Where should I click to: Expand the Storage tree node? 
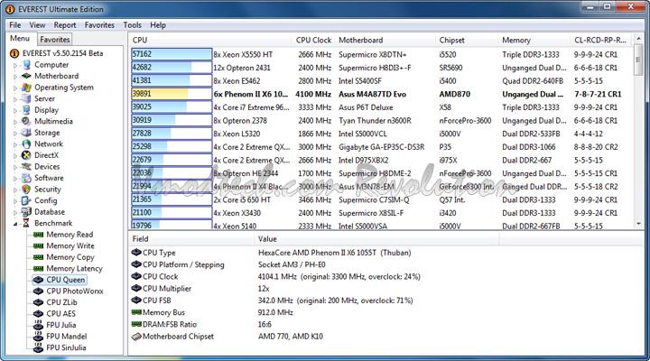coord(15,134)
